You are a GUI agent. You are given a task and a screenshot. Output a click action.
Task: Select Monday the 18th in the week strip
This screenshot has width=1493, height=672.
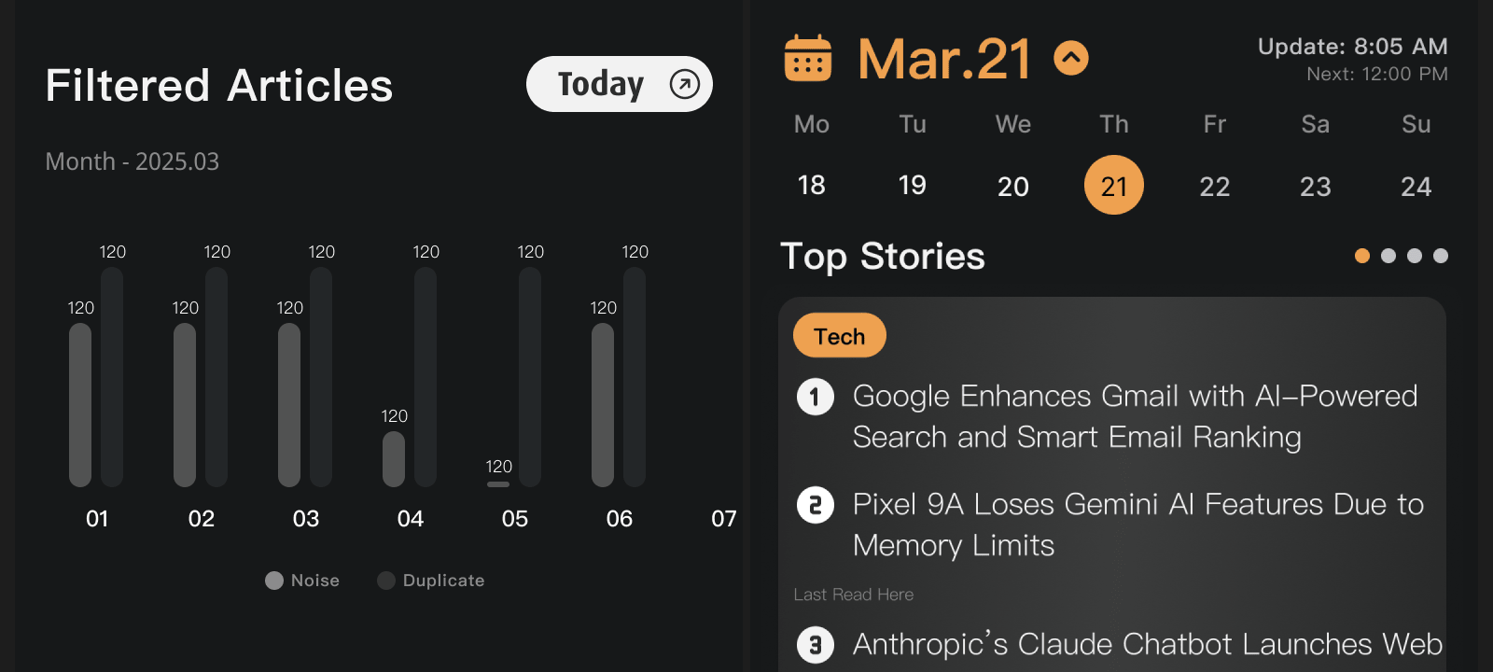(x=811, y=185)
